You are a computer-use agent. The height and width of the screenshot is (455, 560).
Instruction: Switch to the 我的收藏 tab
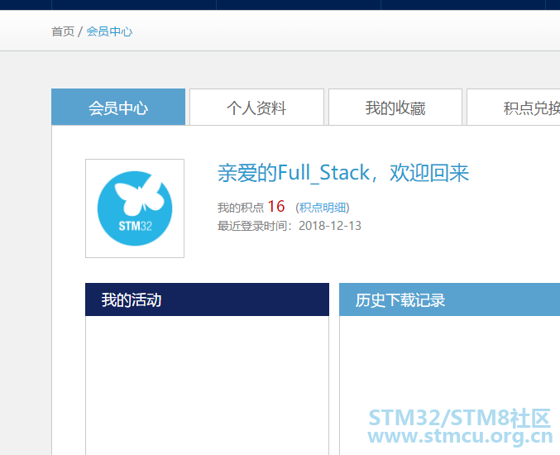395,108
